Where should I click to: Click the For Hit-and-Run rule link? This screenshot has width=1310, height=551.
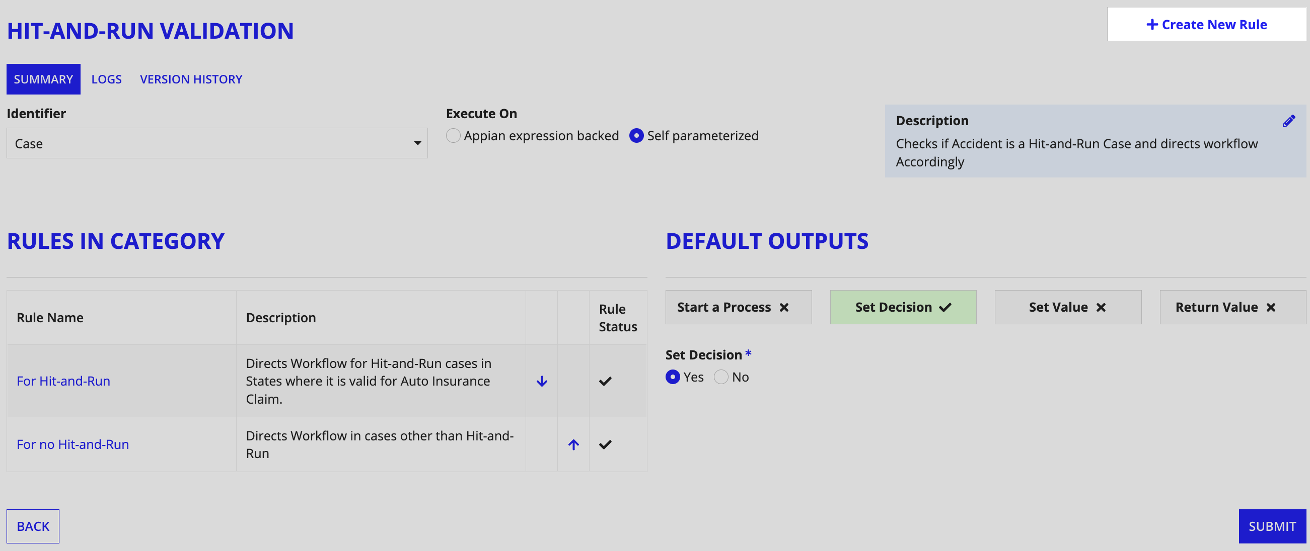tap(62, 380)
